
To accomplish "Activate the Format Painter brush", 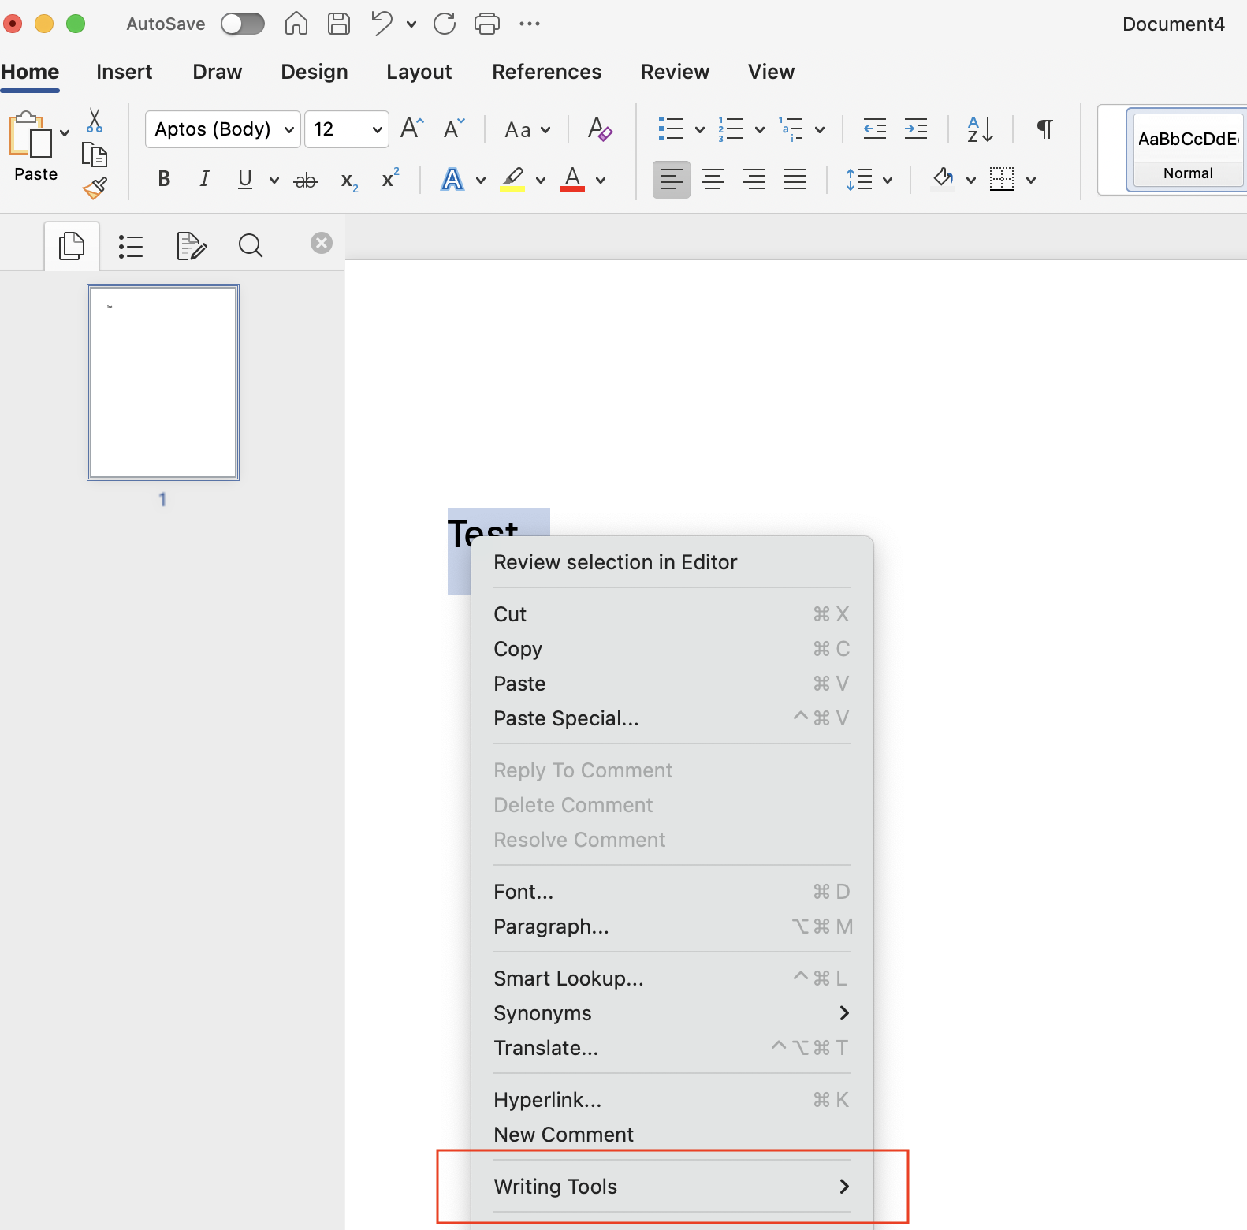I will click(95, 188).
